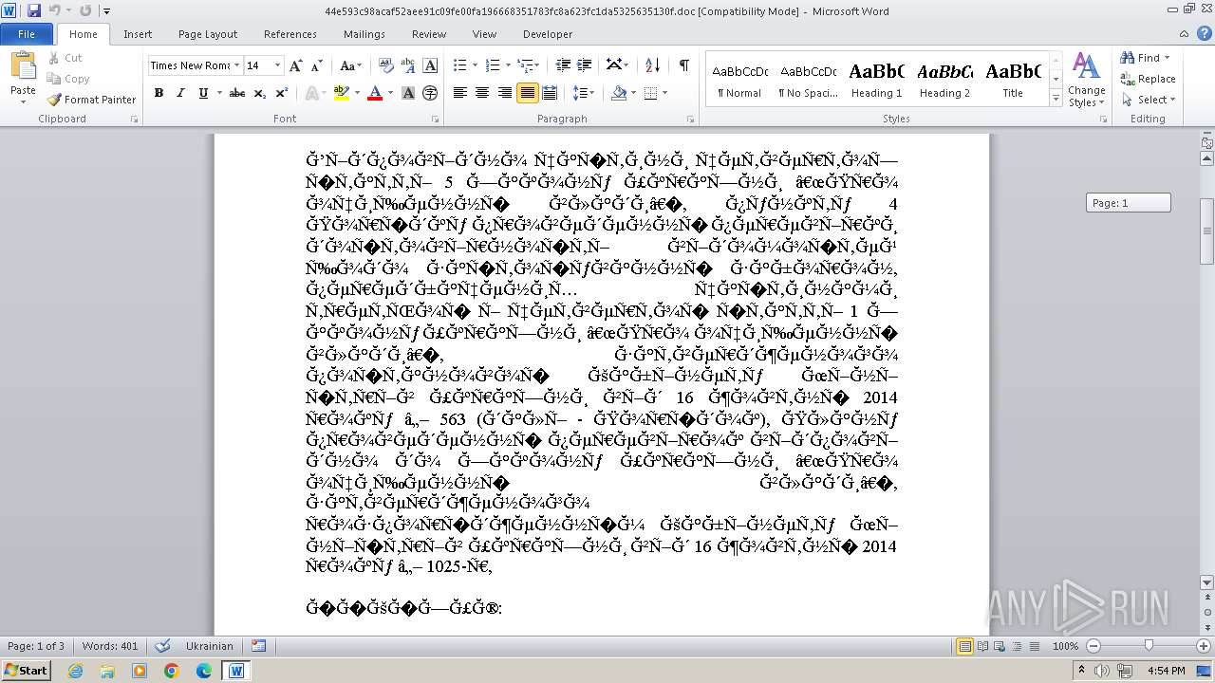Screen dimensions: 1215x683
Task: Click Phonetic Guide icon
Action: (x=408, y=65)
